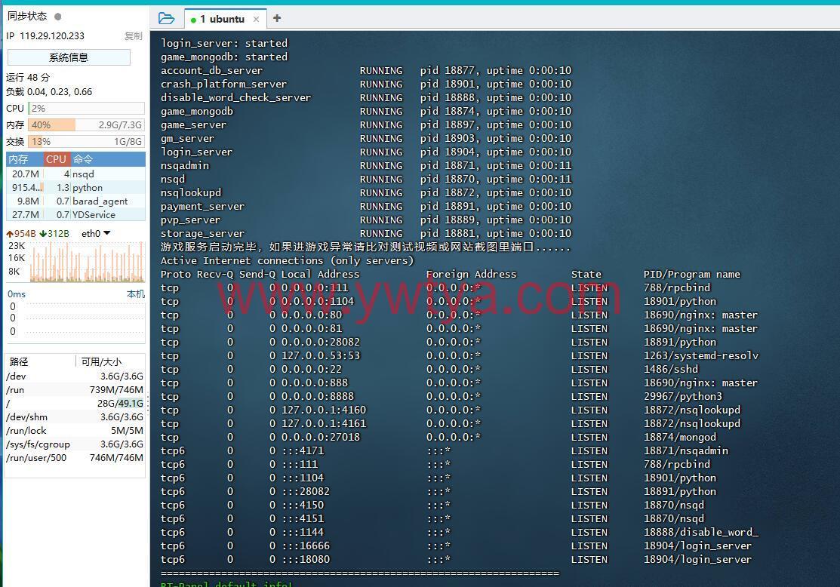The image size is (840, 587).
Task: Add a new tab with plus icon
Action: tap(277, 18)
